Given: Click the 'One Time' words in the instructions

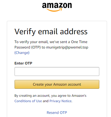Looking at the screenshot, I should click(79, 42).
